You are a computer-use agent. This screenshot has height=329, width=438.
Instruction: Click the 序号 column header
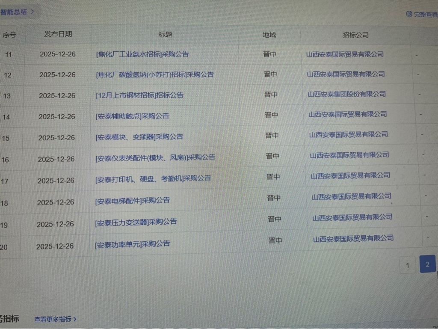pyautogui.click(x=9, y=35)
